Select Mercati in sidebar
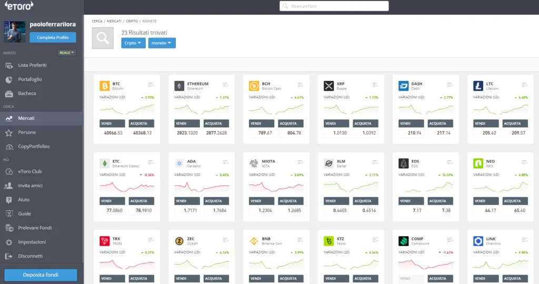Viewport: 539px width, 284px height. click(41, 118)
